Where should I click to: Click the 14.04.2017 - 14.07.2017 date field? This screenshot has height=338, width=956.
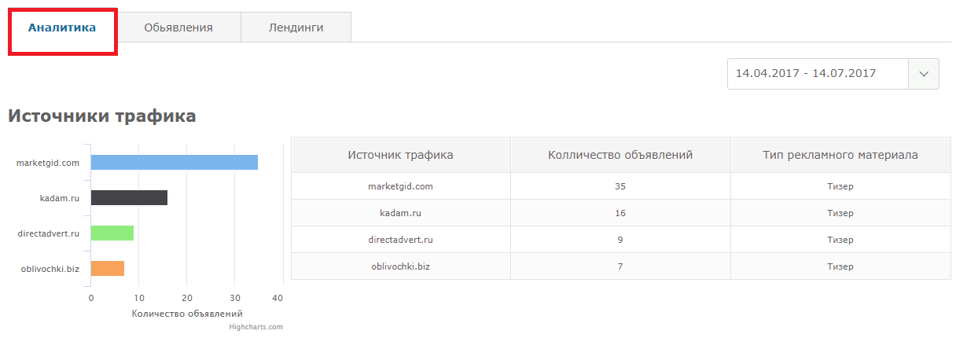coord(818,74)
